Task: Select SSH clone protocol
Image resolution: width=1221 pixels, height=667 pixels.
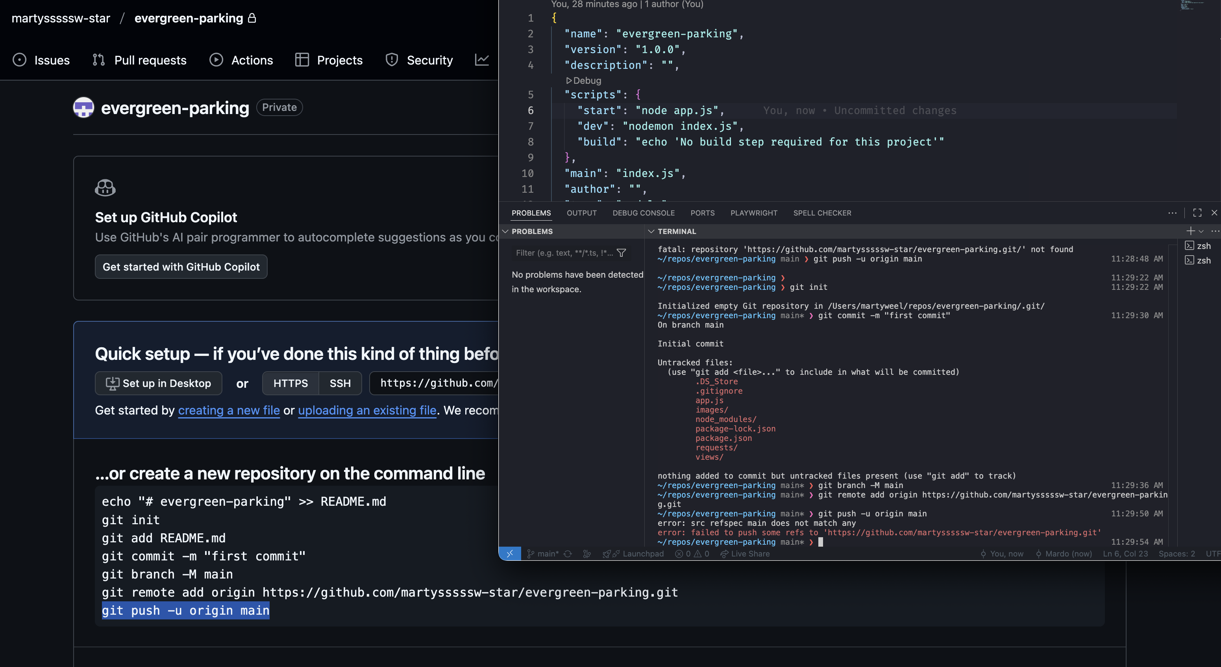Action: pyautogui.click(x=340, y=383)
